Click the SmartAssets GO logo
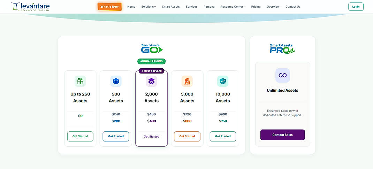 pyautogui.click(x=152, y=48)
